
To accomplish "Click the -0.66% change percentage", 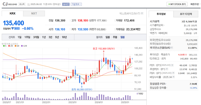I will click(x=28, y=29).
